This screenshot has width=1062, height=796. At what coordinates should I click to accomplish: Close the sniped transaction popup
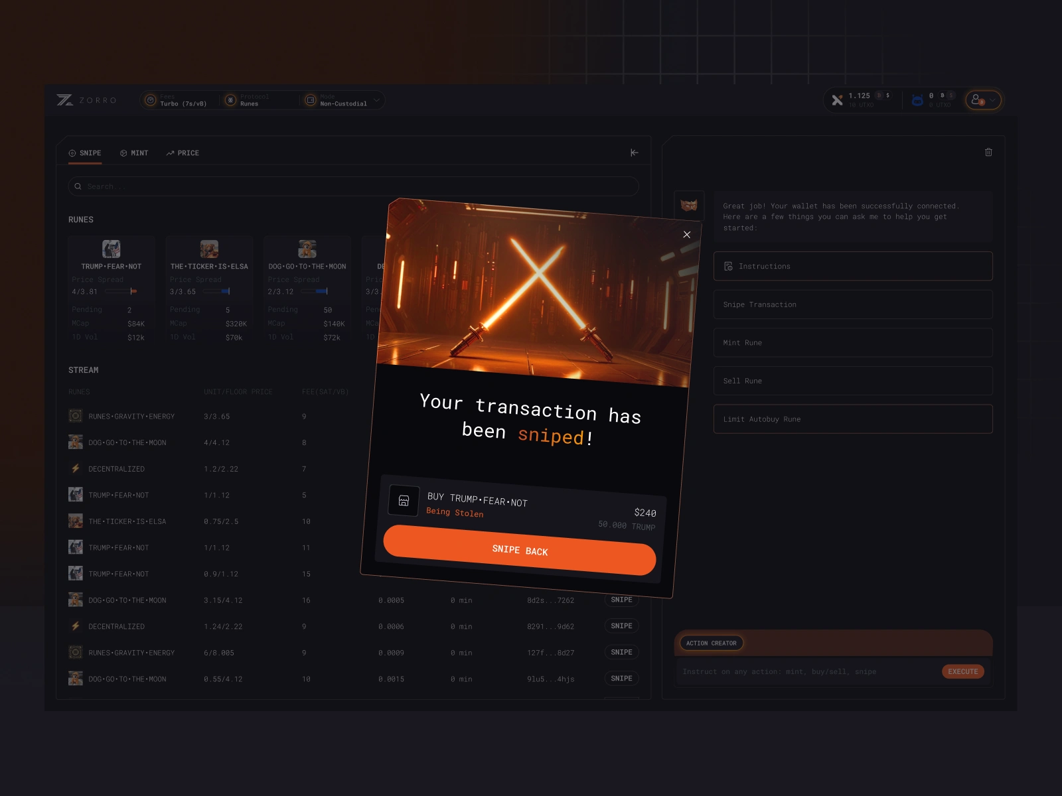pyautogui.click(x=687, y=234)
